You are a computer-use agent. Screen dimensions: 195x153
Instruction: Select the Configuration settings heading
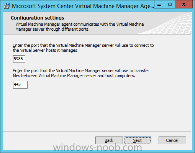(x=38, y=18)
